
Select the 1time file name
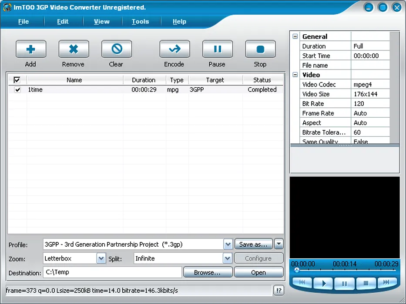35,90
